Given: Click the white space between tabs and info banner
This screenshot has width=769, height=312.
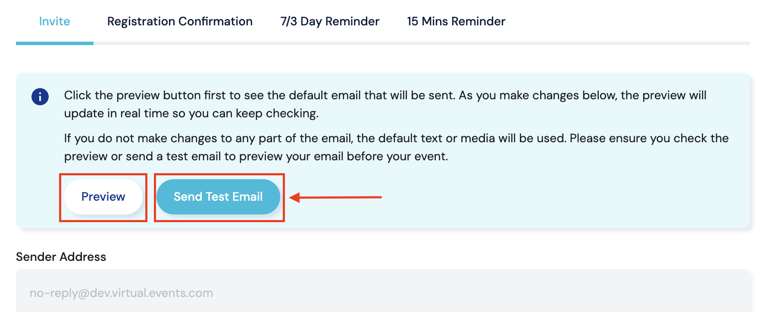Looking at the screenshot, I should click(x=383, y=59).
